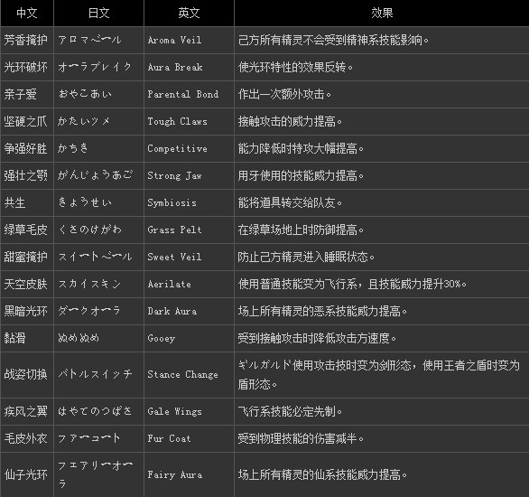Image resolution: width=529 pixels, height=497 pixels.
Task: Click the 效果 column header
Action: click(x=382, y=14)
